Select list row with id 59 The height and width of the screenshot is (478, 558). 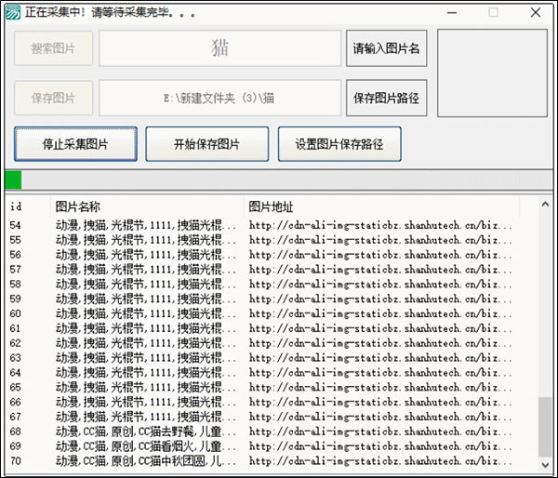pyautogui.click(x=262, y=299)
